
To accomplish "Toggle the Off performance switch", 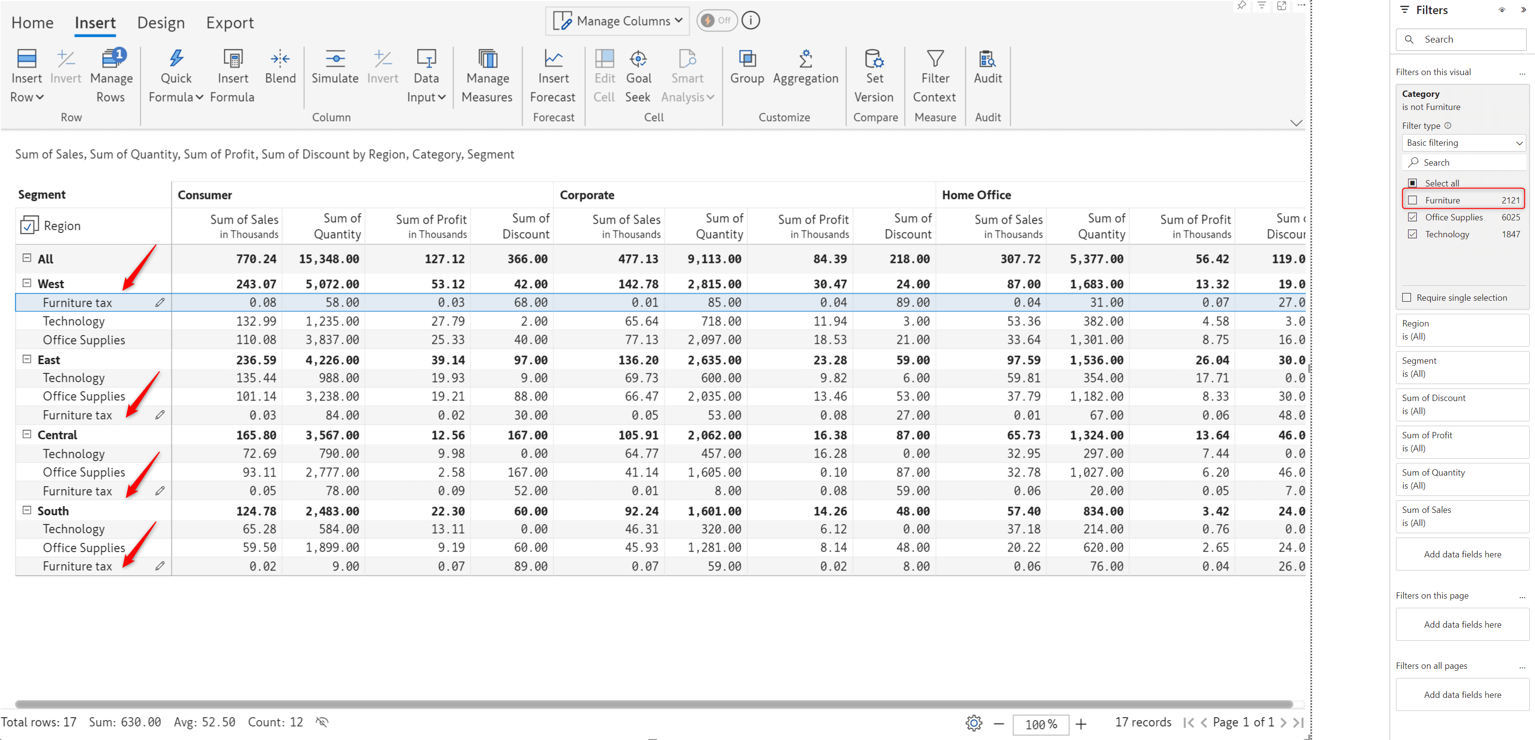I will pyautogui.click(x=717, y=20).
